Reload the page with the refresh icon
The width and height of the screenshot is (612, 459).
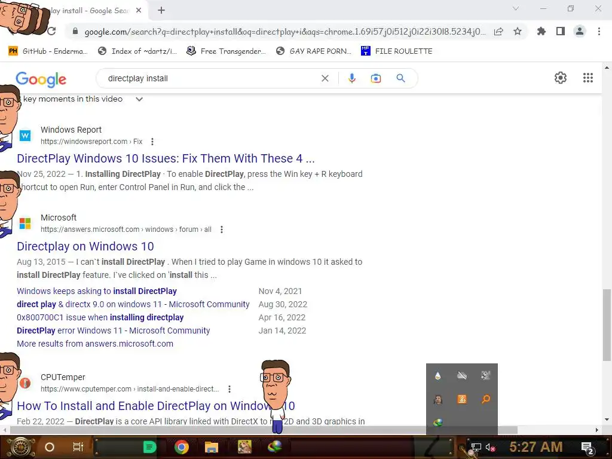click(51, 31)
